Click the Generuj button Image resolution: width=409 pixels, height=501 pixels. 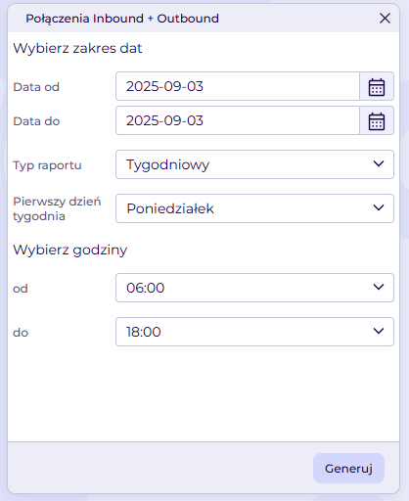(348, 468)
